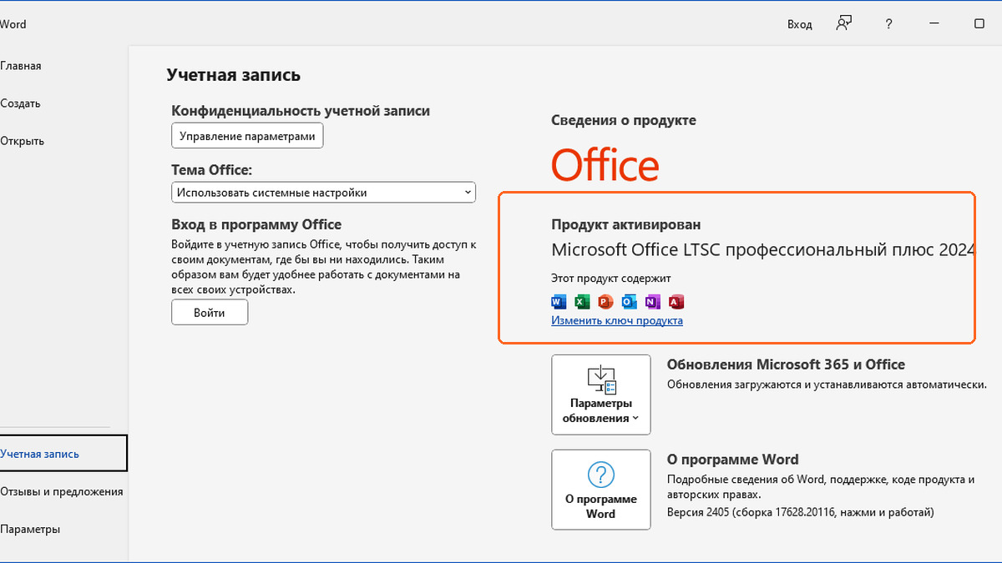Screen dimensions: 1002x563
Task: Click the Вход в программу Office heading
Action: pyautogui.click(x=256, y=224)
